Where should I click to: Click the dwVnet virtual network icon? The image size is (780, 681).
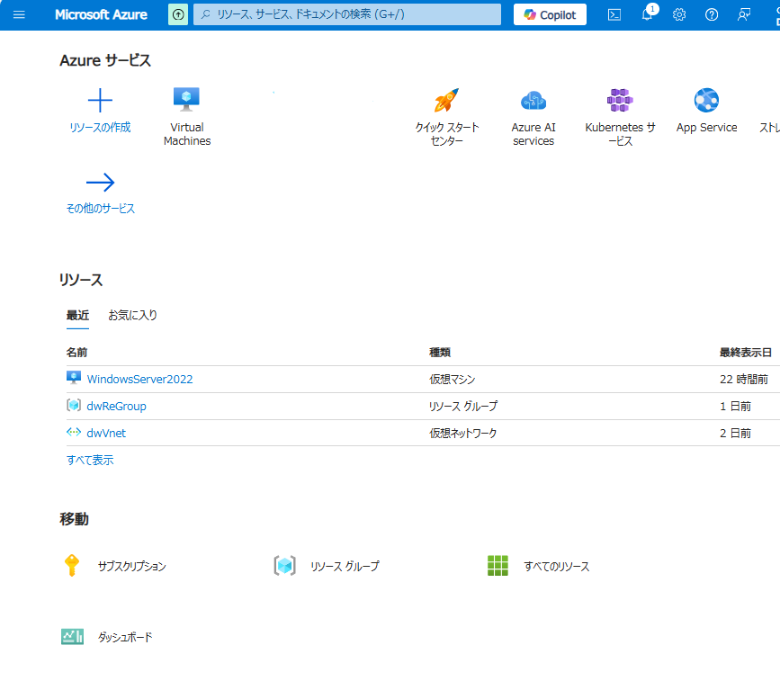click(x=74, y=432)
